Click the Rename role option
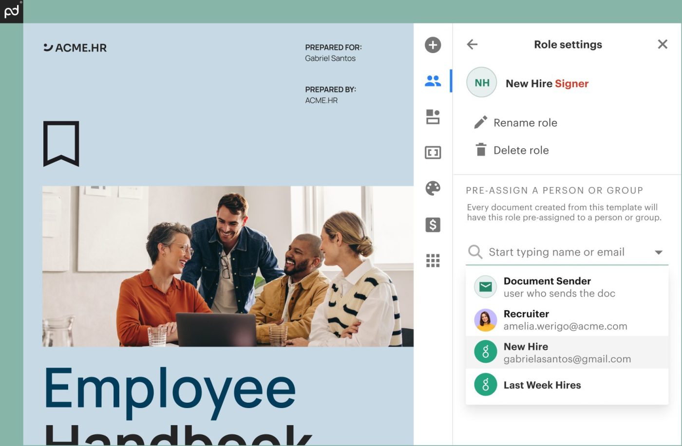682x446 pixels. [x=525, y=122]
